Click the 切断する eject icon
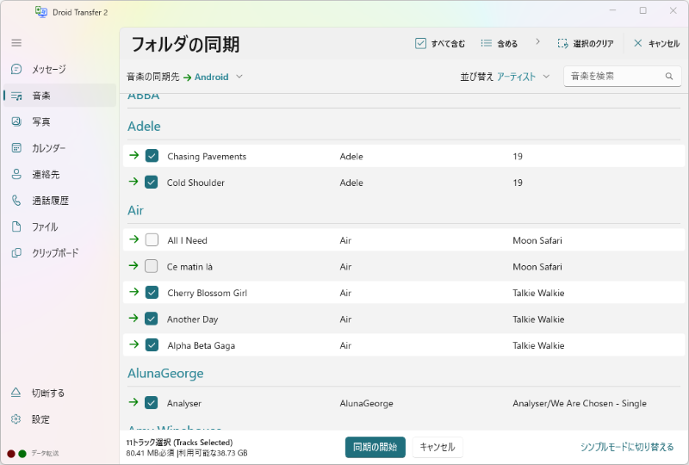Screen dimensions: 689x465 16,393
